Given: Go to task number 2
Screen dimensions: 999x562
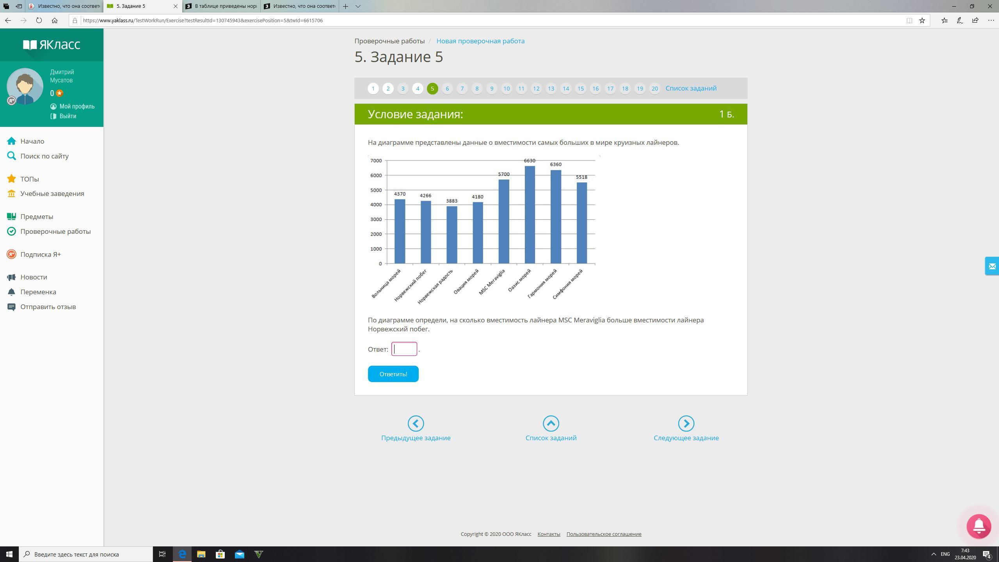Looking at the screenshot, I should tap(388, 89).
